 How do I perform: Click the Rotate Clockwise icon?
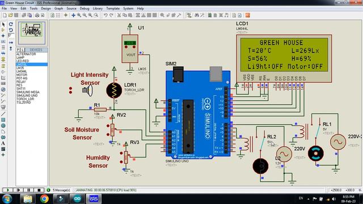[x=11, y=24]
